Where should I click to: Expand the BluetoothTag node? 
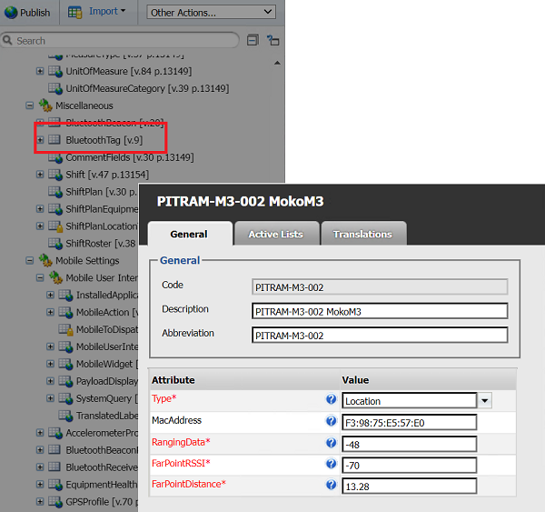(x=40, y=140)
